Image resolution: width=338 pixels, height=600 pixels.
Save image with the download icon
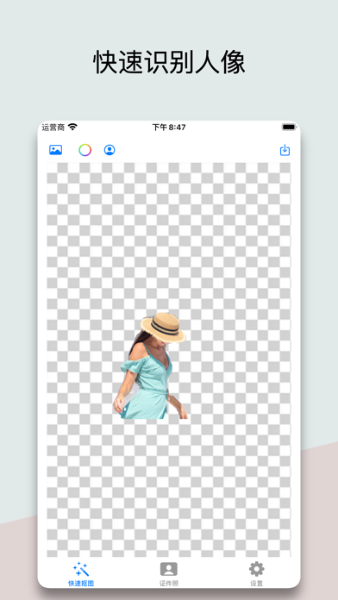[285, 150]
